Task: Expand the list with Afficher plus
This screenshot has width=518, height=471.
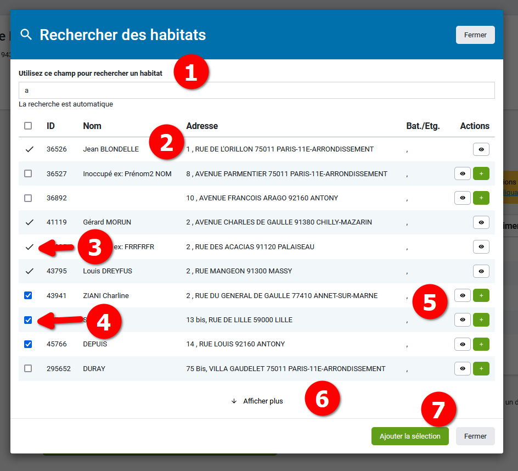Action: click(x=257, y=401)
